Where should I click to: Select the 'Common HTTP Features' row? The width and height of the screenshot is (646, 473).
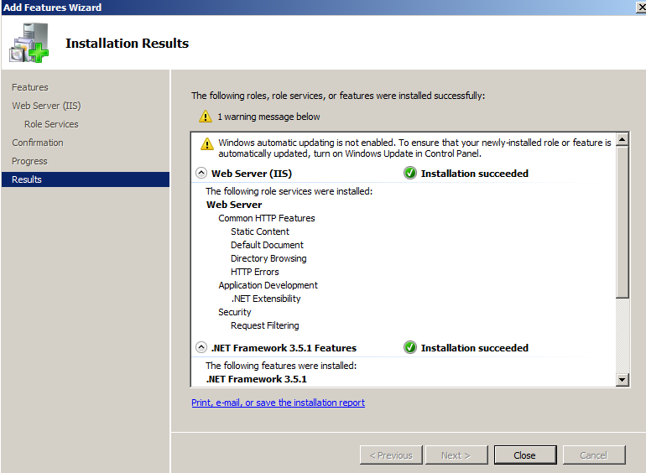coord(267,218)
